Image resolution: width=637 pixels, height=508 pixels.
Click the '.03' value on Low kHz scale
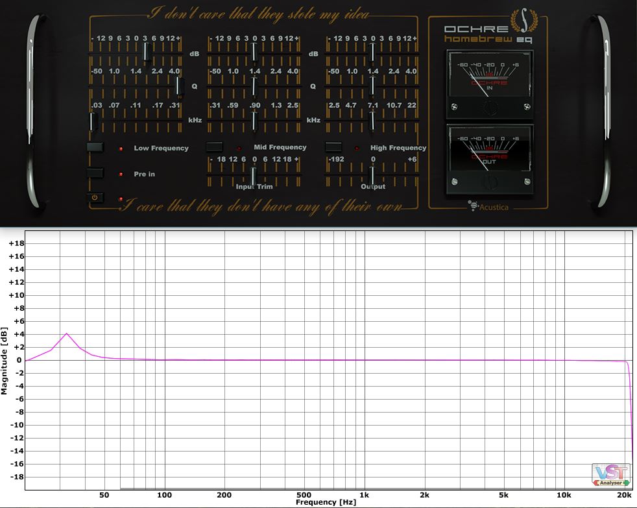coord(97,105)
